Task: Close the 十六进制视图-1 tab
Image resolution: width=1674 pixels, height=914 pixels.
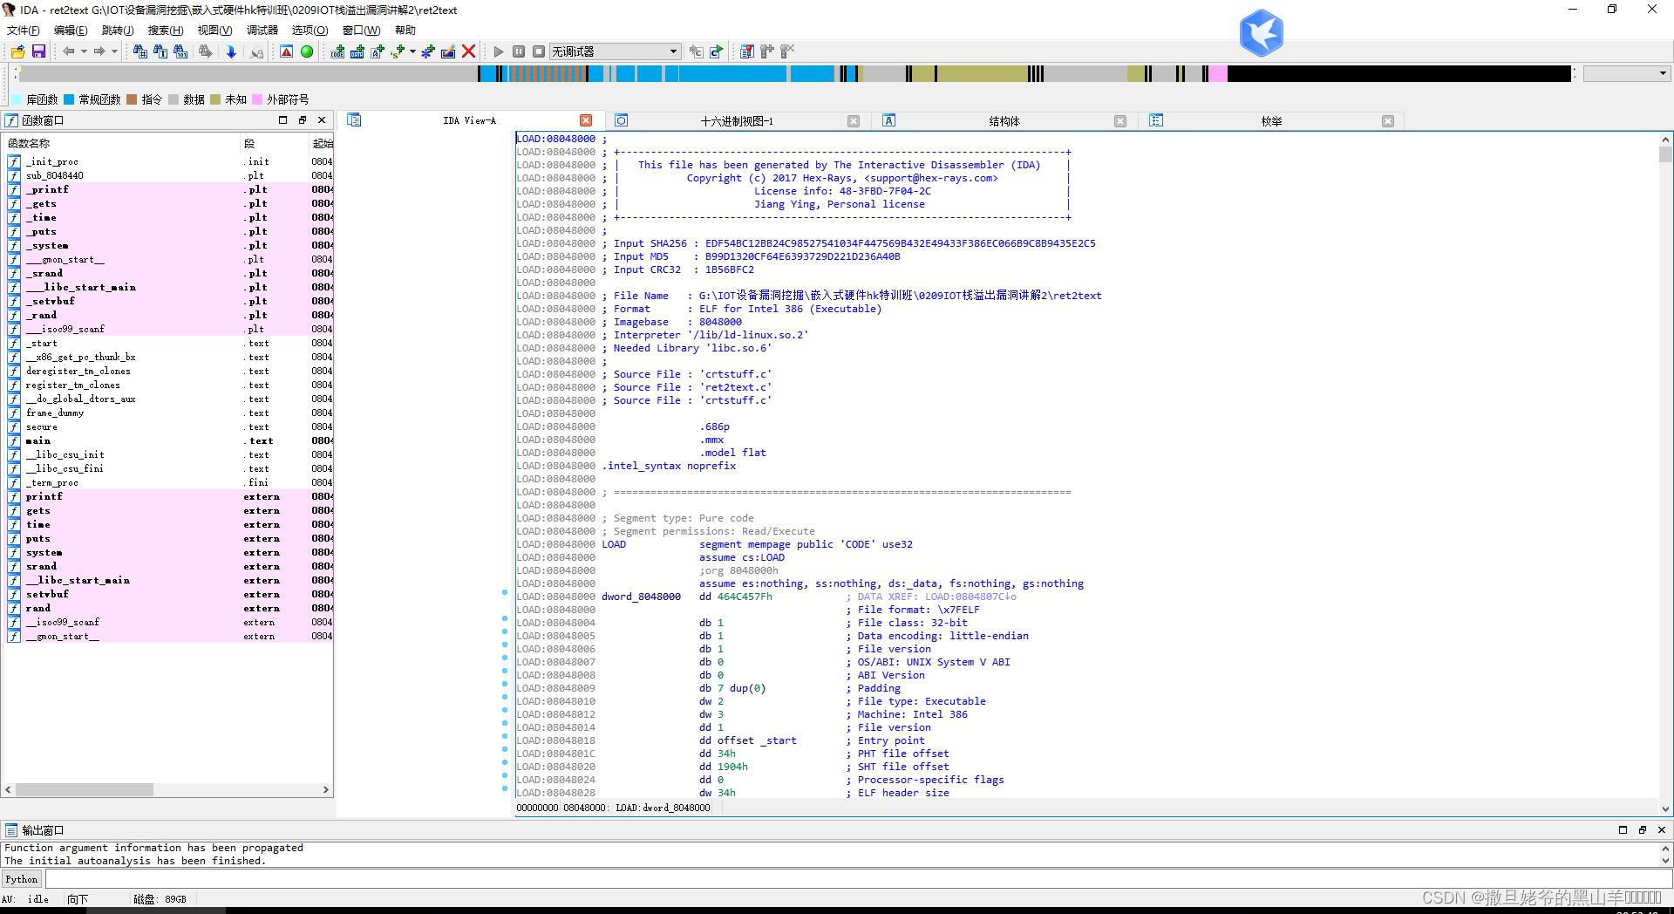Action: point(854,121)
